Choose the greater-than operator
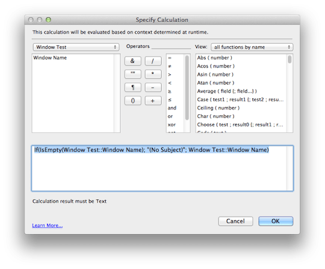Image resolution: width=325 pixels, height=269 pixels. pyautogui.click(x=170, y=75)
